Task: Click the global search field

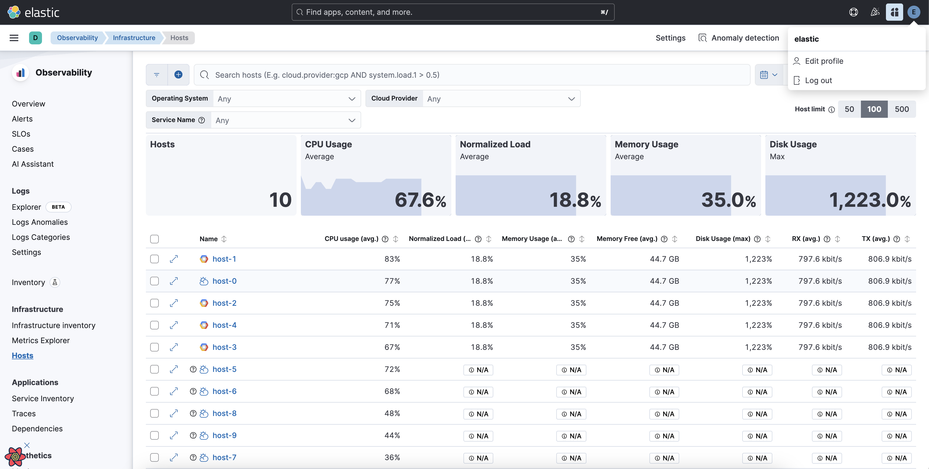Action: click(453, 12)
